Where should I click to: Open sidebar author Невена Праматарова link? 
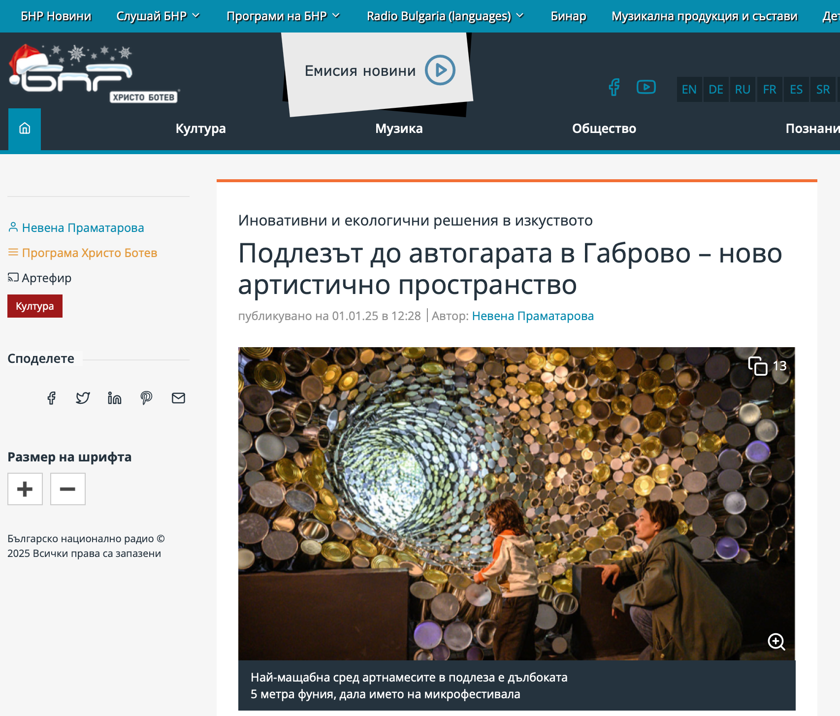pyautogui.click(x=83, y=228)
